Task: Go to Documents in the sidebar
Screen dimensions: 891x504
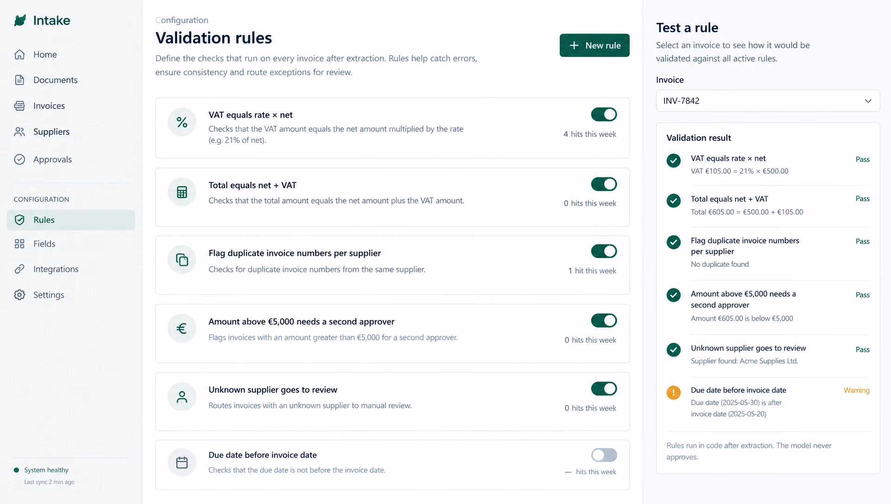Action: pos(55,80)
